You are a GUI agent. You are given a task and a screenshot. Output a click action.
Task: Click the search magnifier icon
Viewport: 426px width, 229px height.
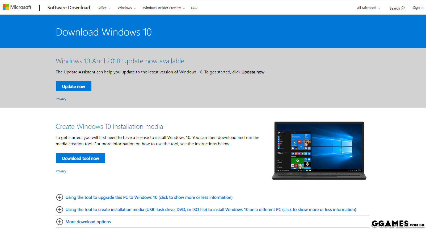(403, 8)
